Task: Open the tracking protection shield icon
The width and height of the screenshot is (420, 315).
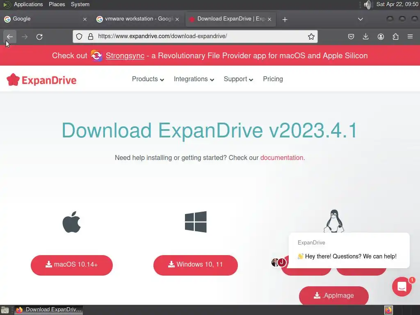Action: 79,37
